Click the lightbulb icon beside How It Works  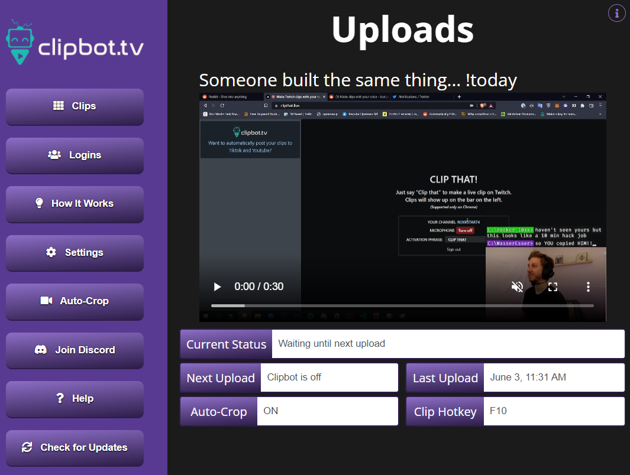(40, 203)
